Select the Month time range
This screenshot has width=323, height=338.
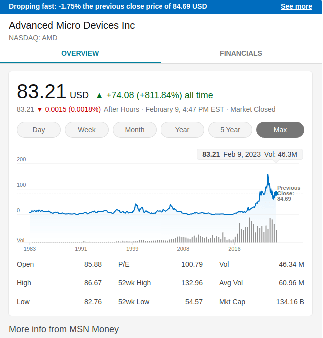pos(135,130)
